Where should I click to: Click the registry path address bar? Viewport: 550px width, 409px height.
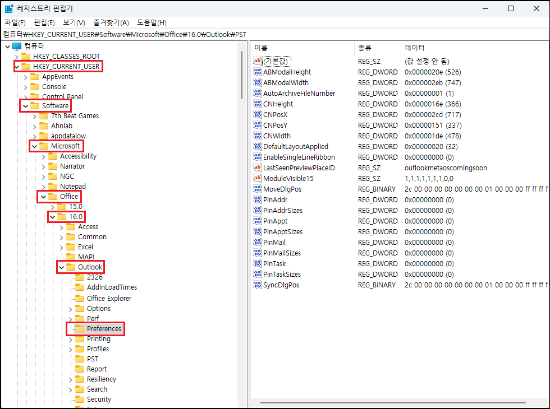(x=275, y=34)
